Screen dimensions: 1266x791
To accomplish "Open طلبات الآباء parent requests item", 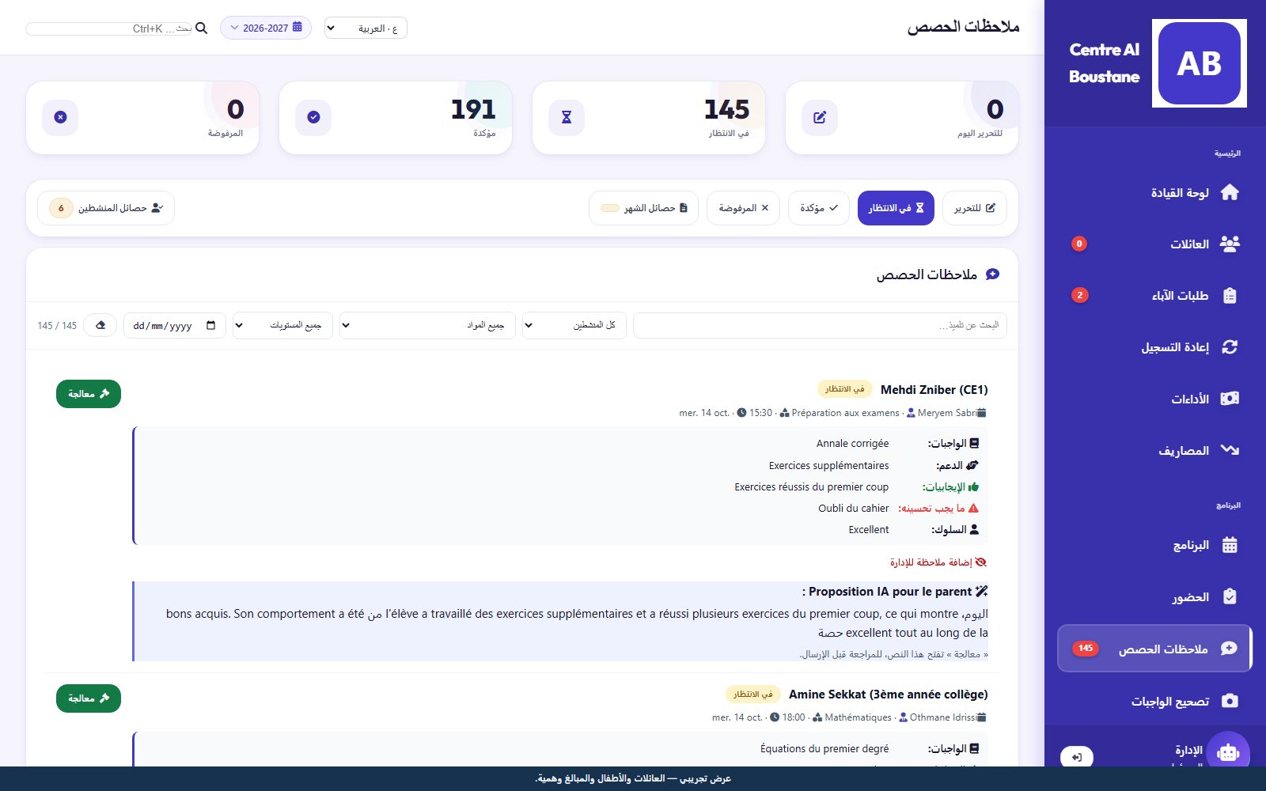I will pyautogui.click(x=1155, y=296).
